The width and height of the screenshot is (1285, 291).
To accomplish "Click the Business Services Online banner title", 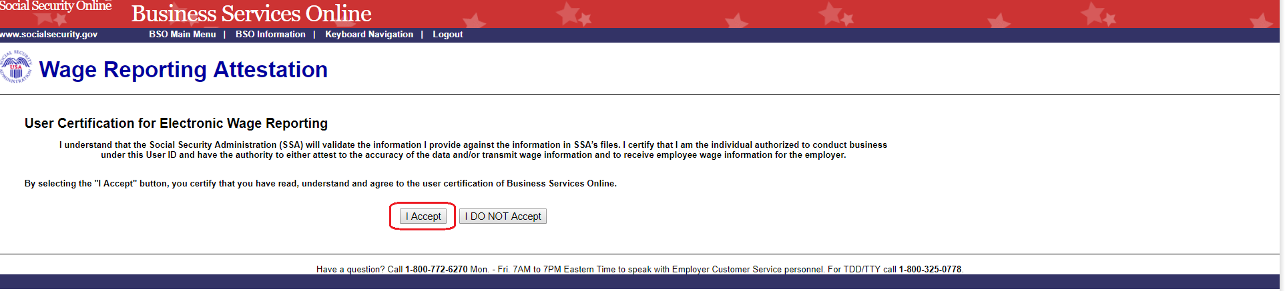I will tap(251, 13).
